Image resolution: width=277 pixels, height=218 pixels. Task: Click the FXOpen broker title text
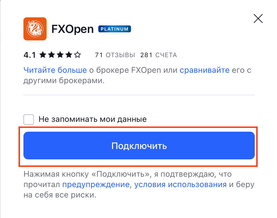coord(72,29)
